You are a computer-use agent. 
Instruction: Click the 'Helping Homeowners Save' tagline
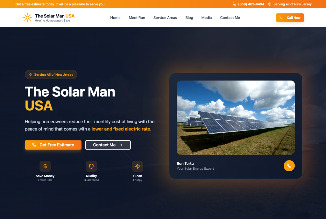[x=53, y=21]
